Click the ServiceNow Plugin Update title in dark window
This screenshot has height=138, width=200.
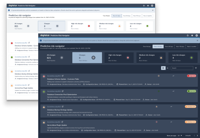[57, 125]
